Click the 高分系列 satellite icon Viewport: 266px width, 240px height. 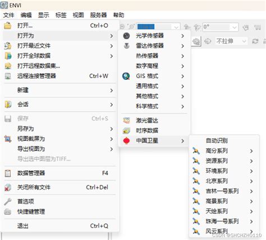pos(196,151)
